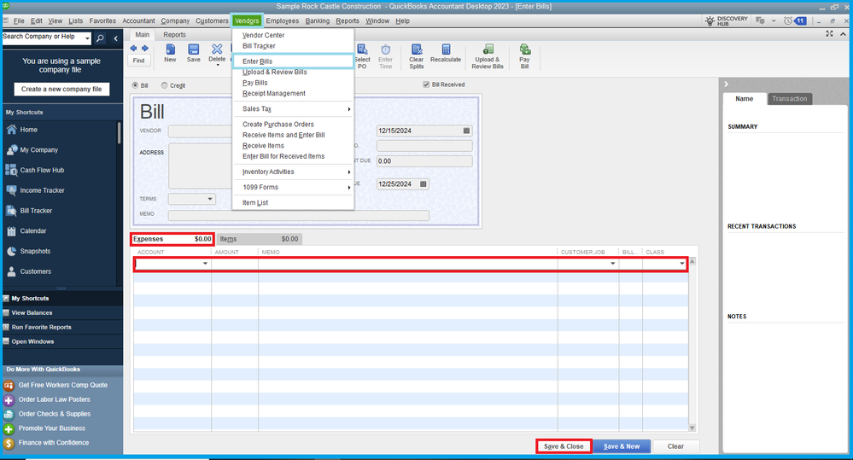Click the Find previous arrow icon
Viewport: 853px width, 460px height.
coord(133,49)
